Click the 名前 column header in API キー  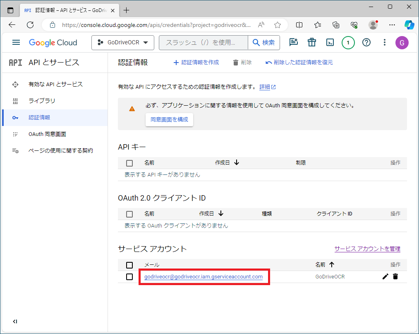tap(149, 163)
